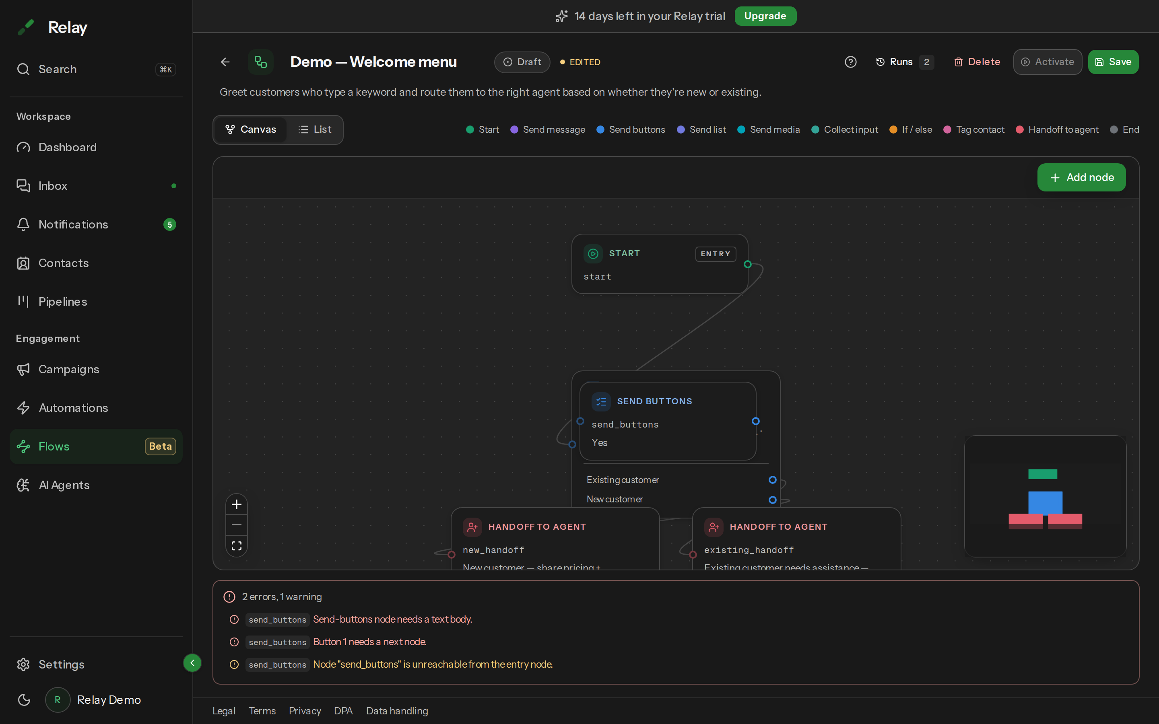Click the Relay logo icon
Screen dimensions: 1159x724
coord(26,27)
